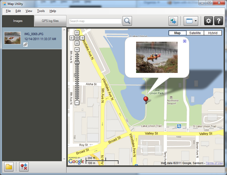This screenshot has width=227, height=175.
Task: Switch to Hybrid map view
Action: [213, 33]
